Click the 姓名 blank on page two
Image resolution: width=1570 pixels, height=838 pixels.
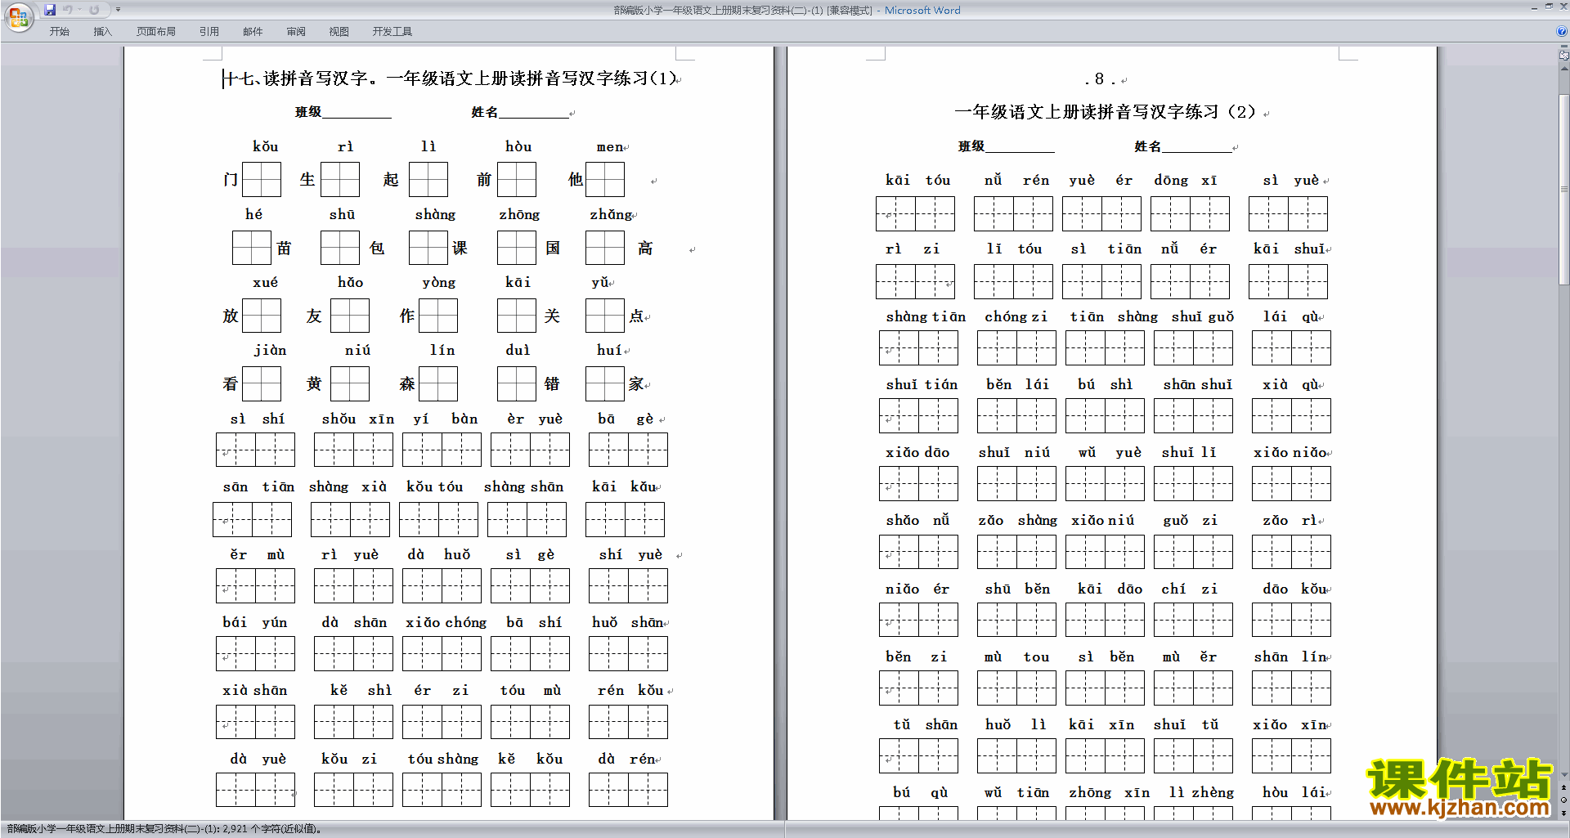tap(1197, 147)
